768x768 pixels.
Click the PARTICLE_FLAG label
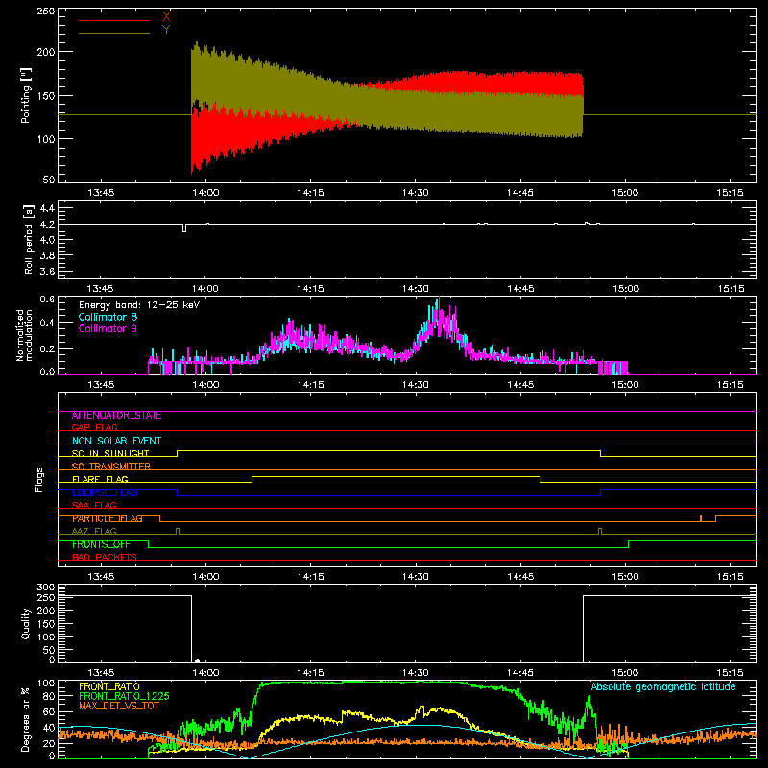(108, 518)
